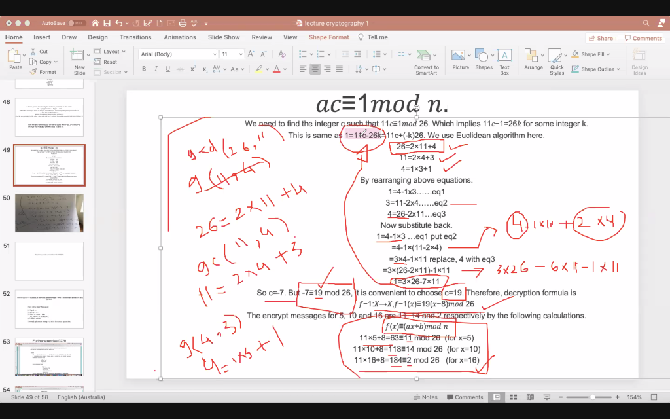Toggle italic formatting
670x419 pixels.
click(x=156, y=69)
